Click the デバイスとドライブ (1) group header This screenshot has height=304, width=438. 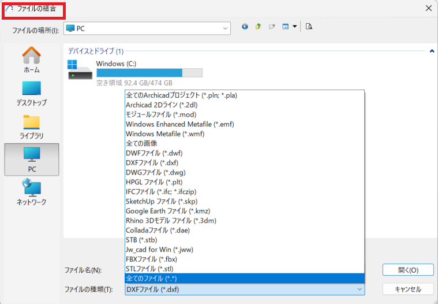[x=96, y=51]
